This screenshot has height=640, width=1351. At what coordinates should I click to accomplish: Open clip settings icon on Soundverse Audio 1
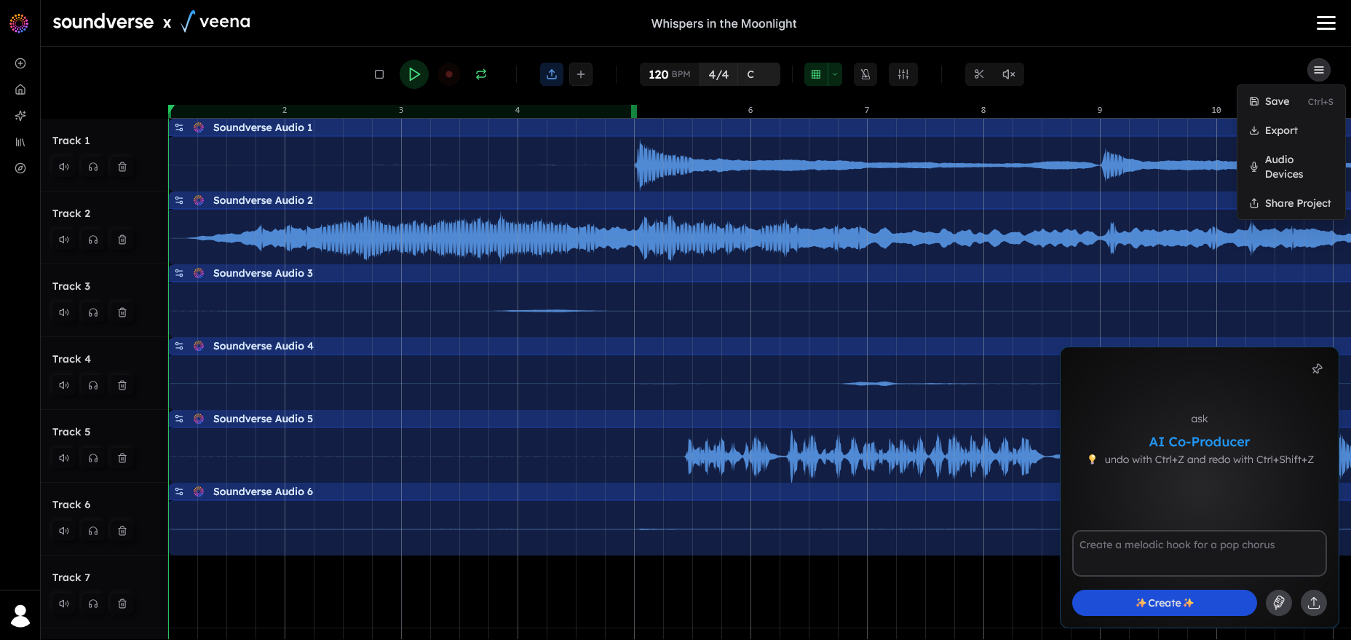(x=179, y=127)
